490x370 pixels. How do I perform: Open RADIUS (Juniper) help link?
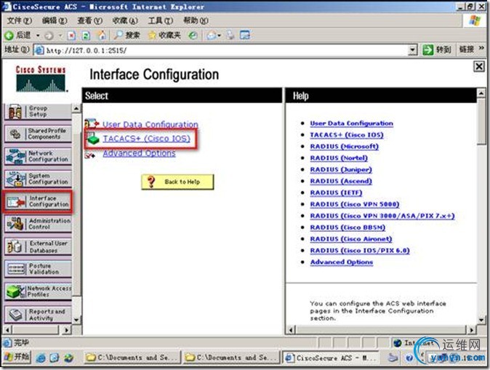341,169
